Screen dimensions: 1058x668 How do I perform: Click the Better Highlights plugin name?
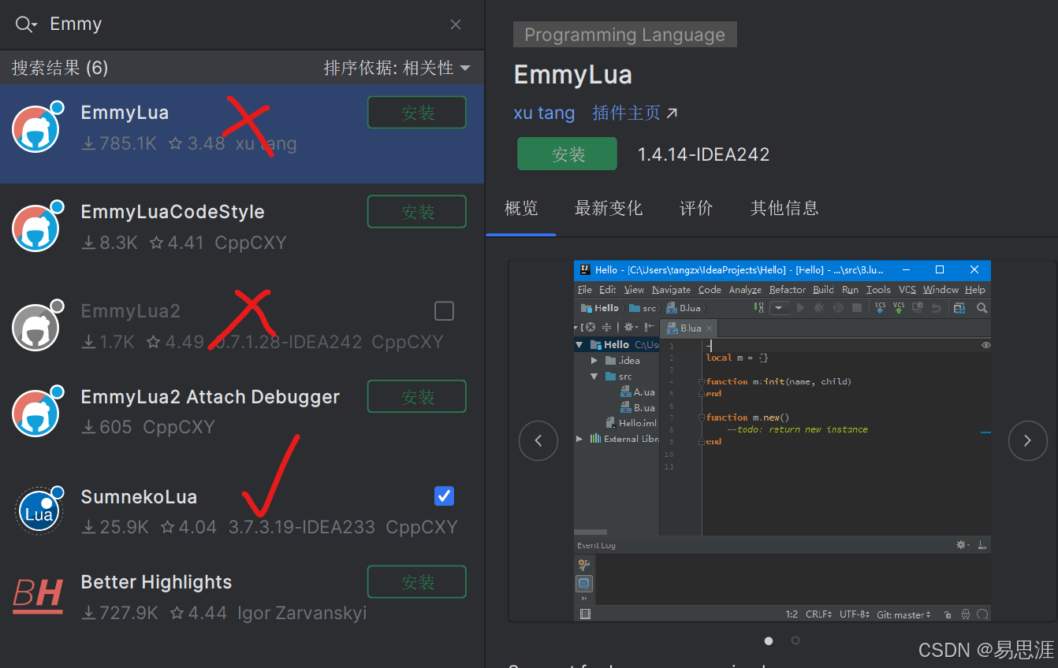pos(156,582)
